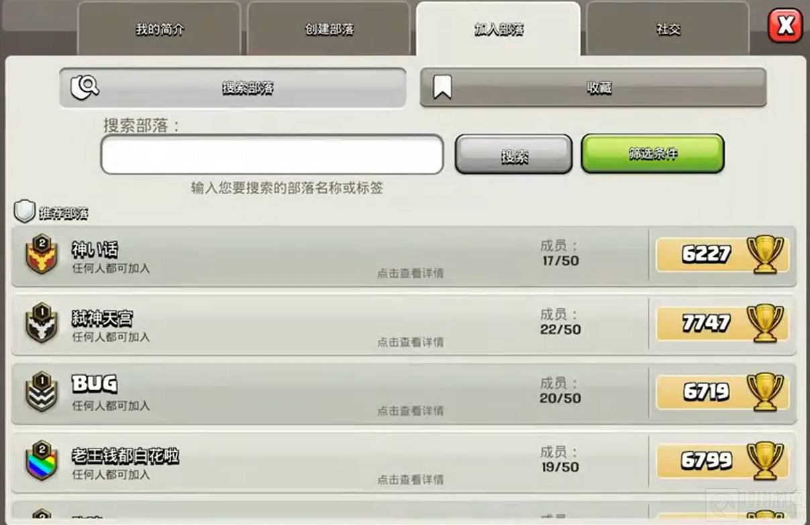
Task: Click the 神い话 clan badge icon
Action: (x=41, y=254)
